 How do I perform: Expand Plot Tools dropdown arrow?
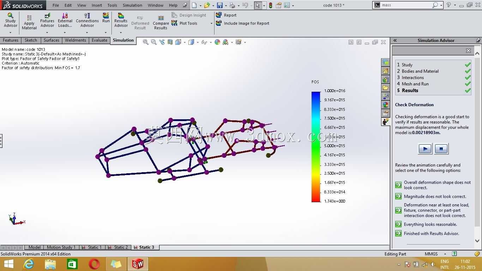tap(211, 24)
